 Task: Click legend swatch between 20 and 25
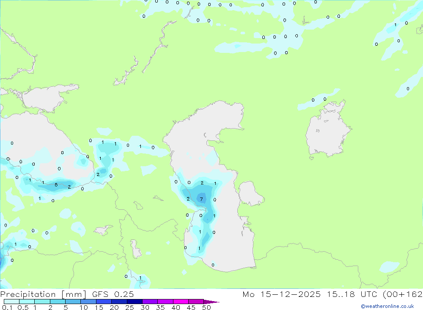click(119, 302)
